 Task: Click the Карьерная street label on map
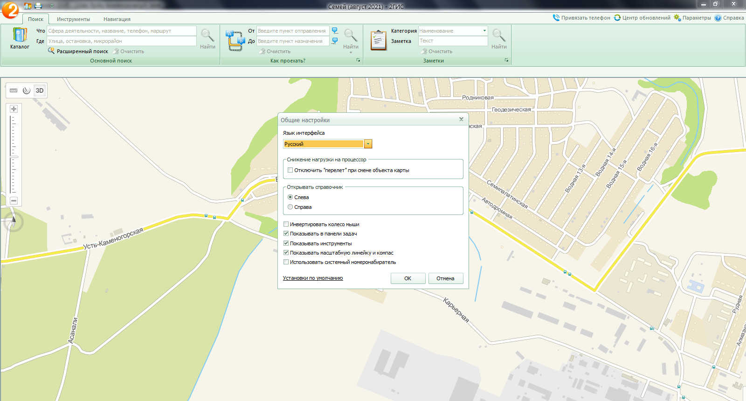456,311
